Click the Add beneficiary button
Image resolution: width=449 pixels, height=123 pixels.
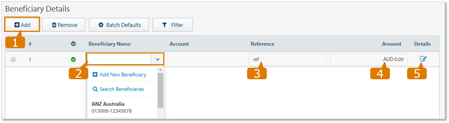tap(22, 25)
